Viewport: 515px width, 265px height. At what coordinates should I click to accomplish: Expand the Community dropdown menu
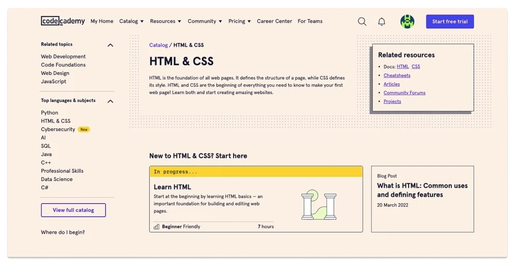(204, 21)
